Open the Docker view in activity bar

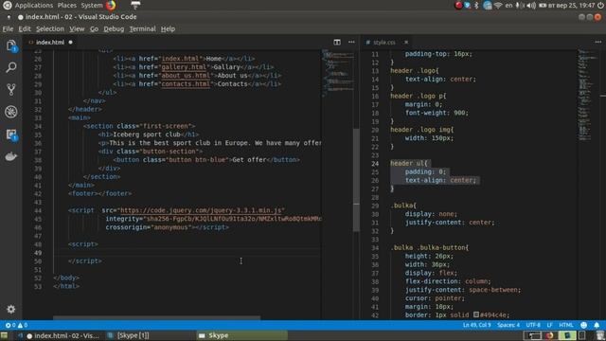point(11,156)
